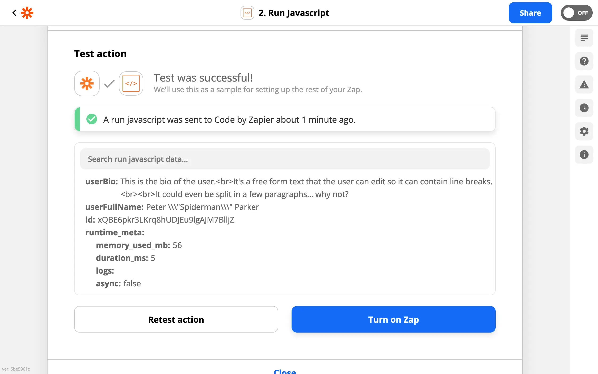The height and width of the screenshot is (374, 598).
Task: Open the Zap notes panel
Action: 584,38
